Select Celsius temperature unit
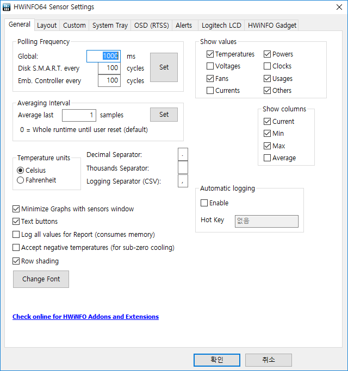 pos(21,171)
